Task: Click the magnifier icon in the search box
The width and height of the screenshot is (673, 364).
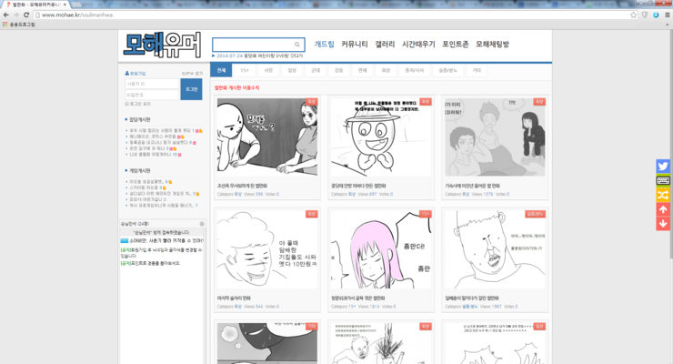Action: 297,45
